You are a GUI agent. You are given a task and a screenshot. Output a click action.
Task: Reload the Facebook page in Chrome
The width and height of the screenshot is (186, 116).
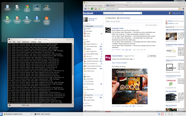[x=92, y=9]
